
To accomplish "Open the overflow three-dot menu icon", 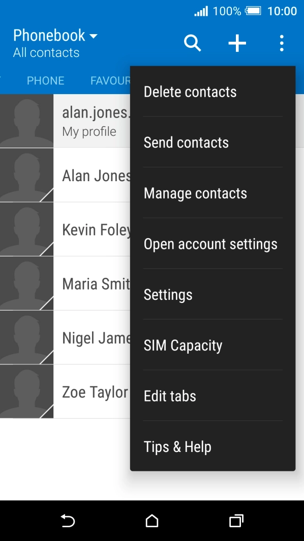I will [x=282, y=43].
